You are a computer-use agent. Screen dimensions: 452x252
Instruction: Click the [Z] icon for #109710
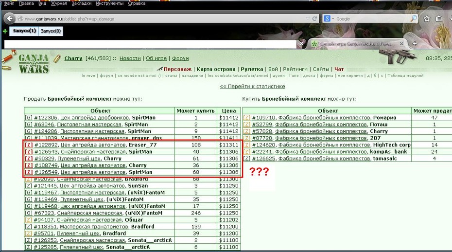click(x=247, y=117)
